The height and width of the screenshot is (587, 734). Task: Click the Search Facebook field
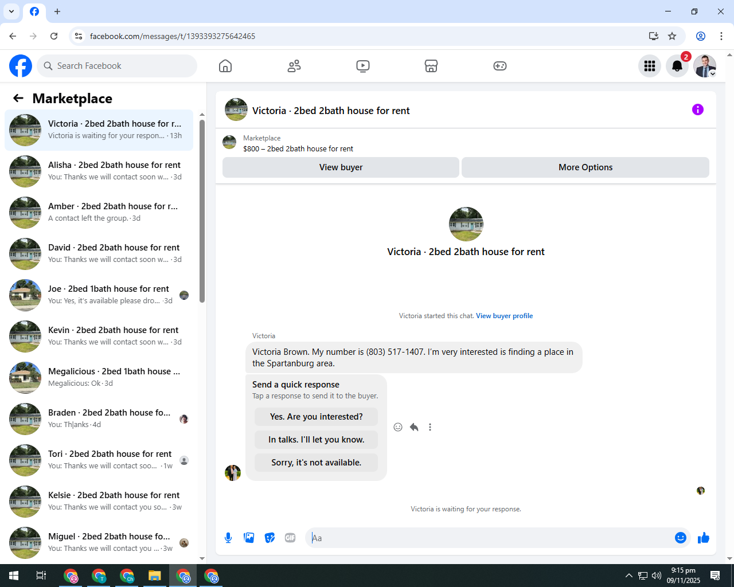[x=117, y=66]
